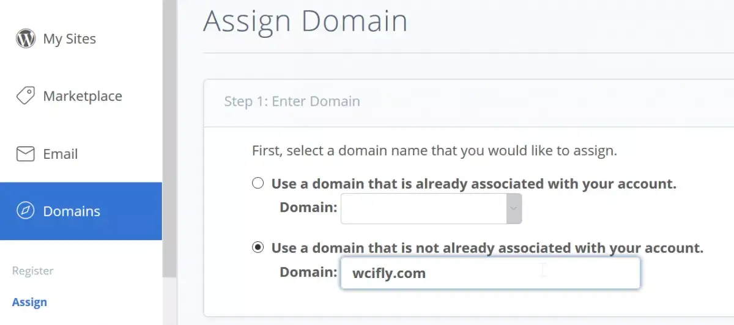
Task: Click the Domain dropdown arrow
Action: [x=514, y=209]
